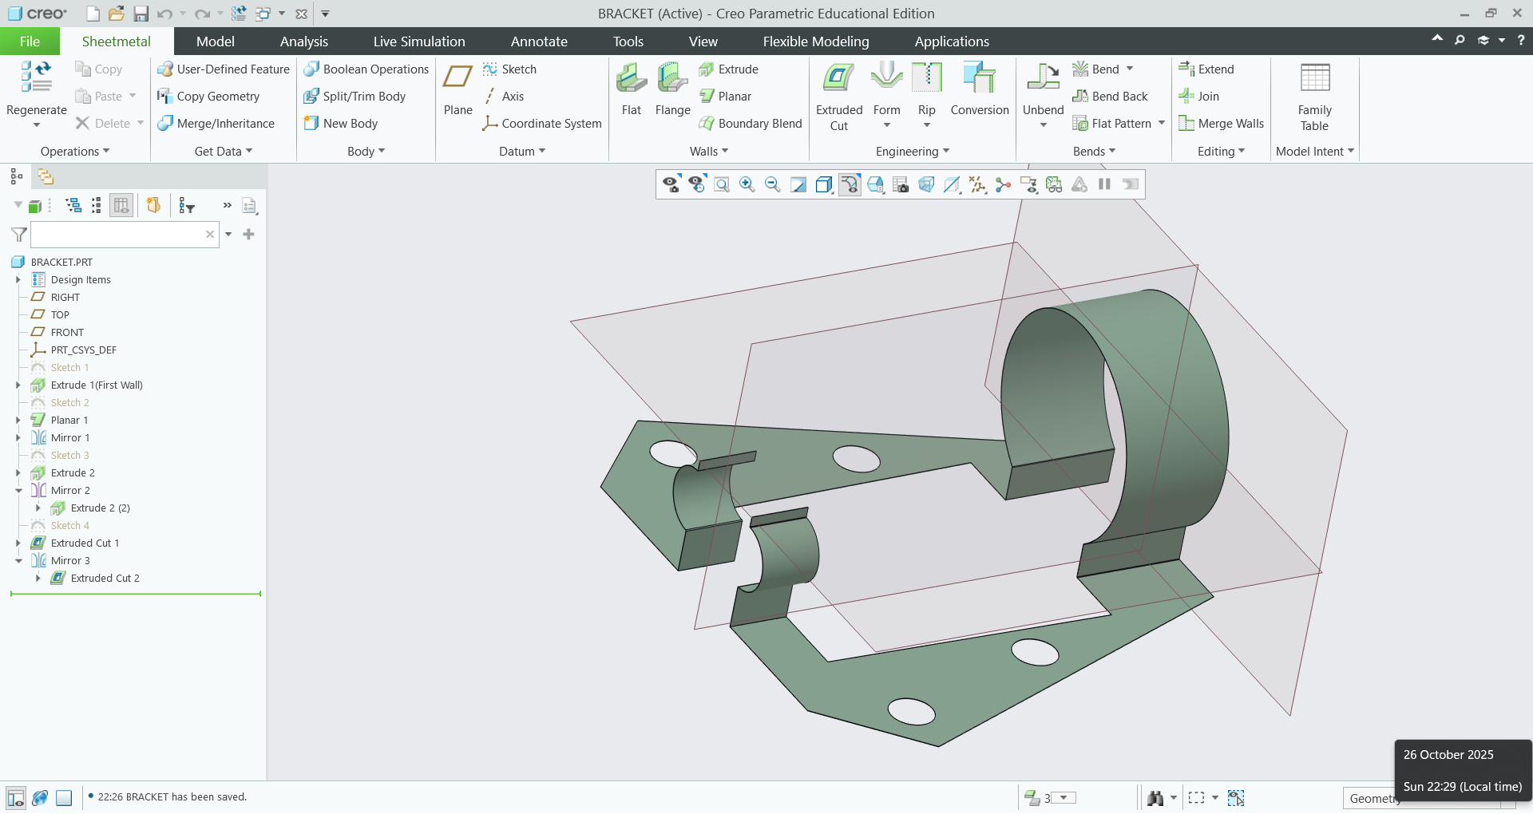Click the Boundary Blend button

pyautogui.click(x=751, y=124)
